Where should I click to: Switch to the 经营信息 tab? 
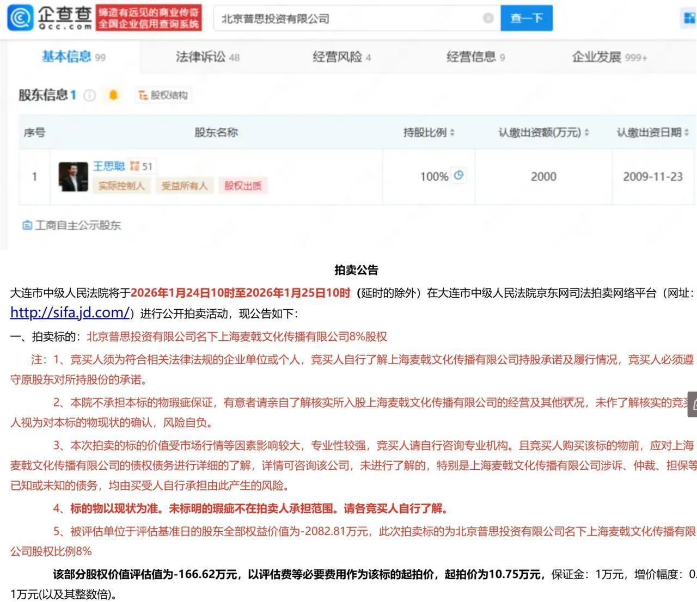[476, 57]
